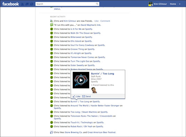Image resolution: width=186 pixels, height=137 pixels.
Task: Open song link Walk On The Ocean
Action: [x=80, y=33]
